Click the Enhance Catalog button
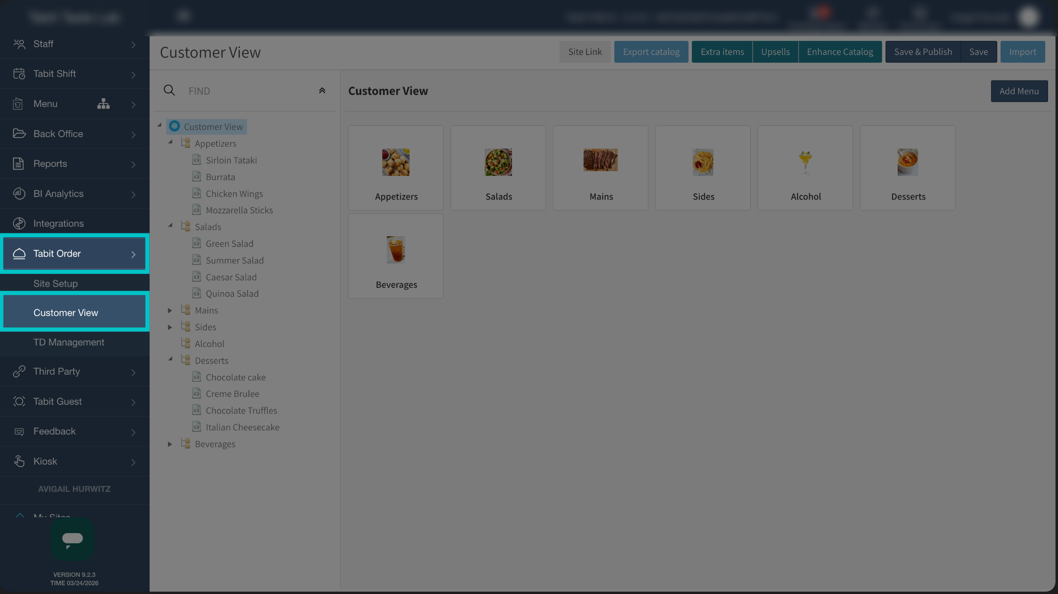 click(x=840, y=52)
